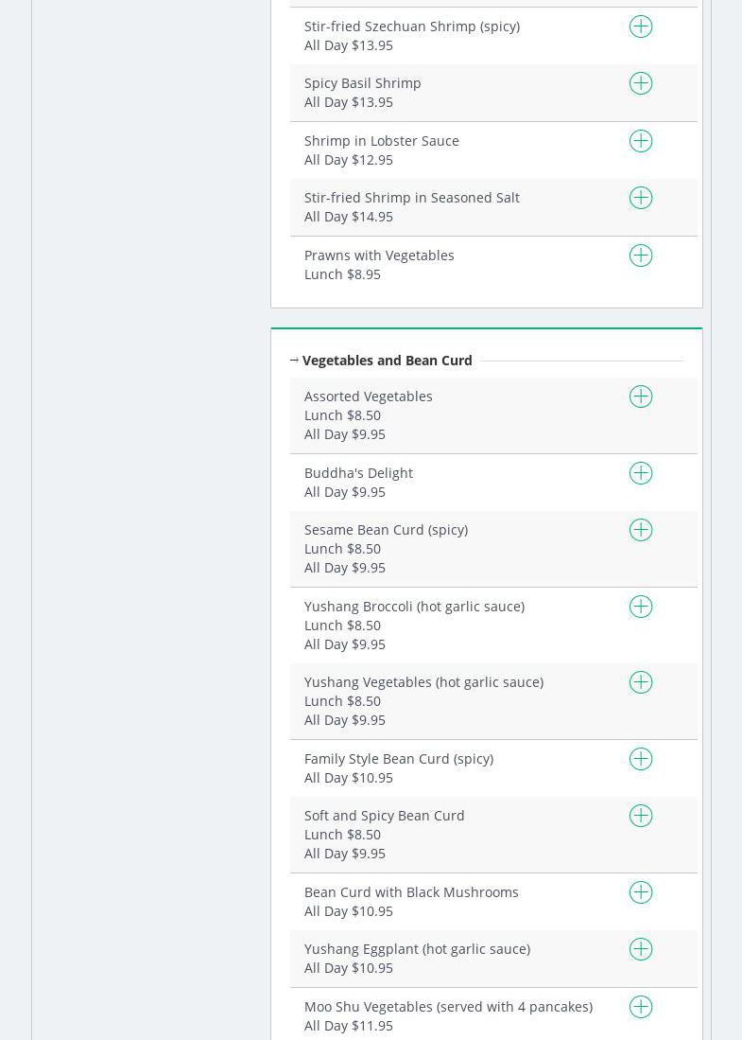Image resolution: width=742 pixels, height=1040 pixels.
Task: Add Bean Curd with Black Mushrooms
Action: click(x=641, y=892)
